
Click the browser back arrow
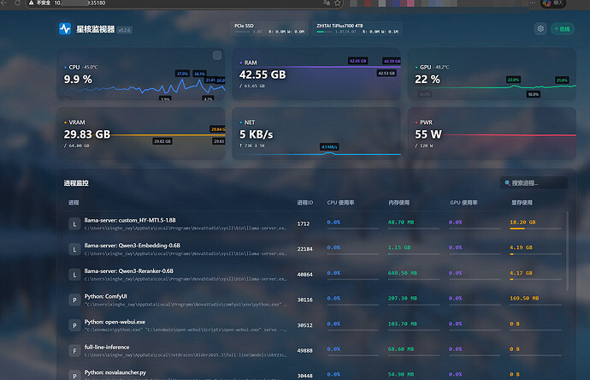pyautogui.click(x=3, y=3)
